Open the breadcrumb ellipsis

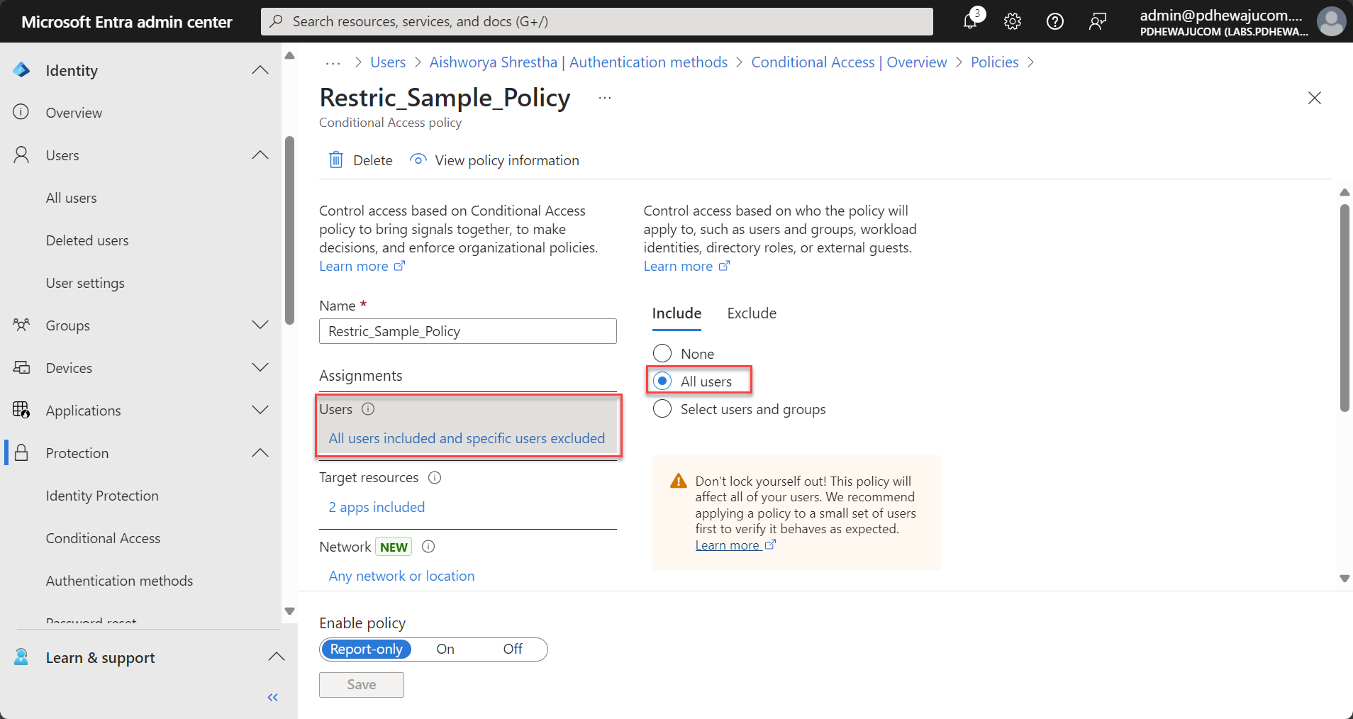coord(333,63)
